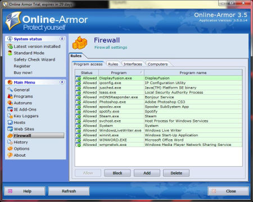
Task: Select the System program row
Action: coord(159,126)
